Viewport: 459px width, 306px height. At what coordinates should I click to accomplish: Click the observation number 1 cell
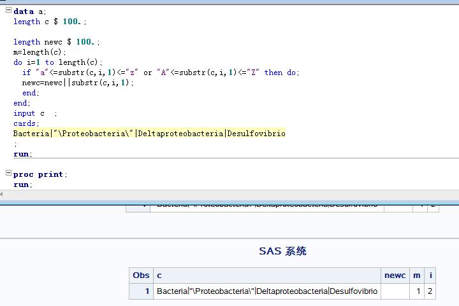146,291
